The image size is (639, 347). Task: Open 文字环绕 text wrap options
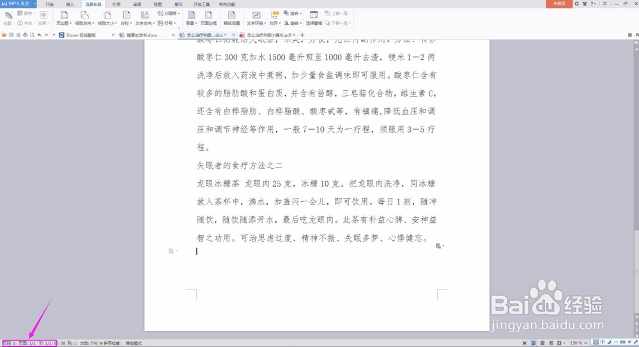[256, 19]
